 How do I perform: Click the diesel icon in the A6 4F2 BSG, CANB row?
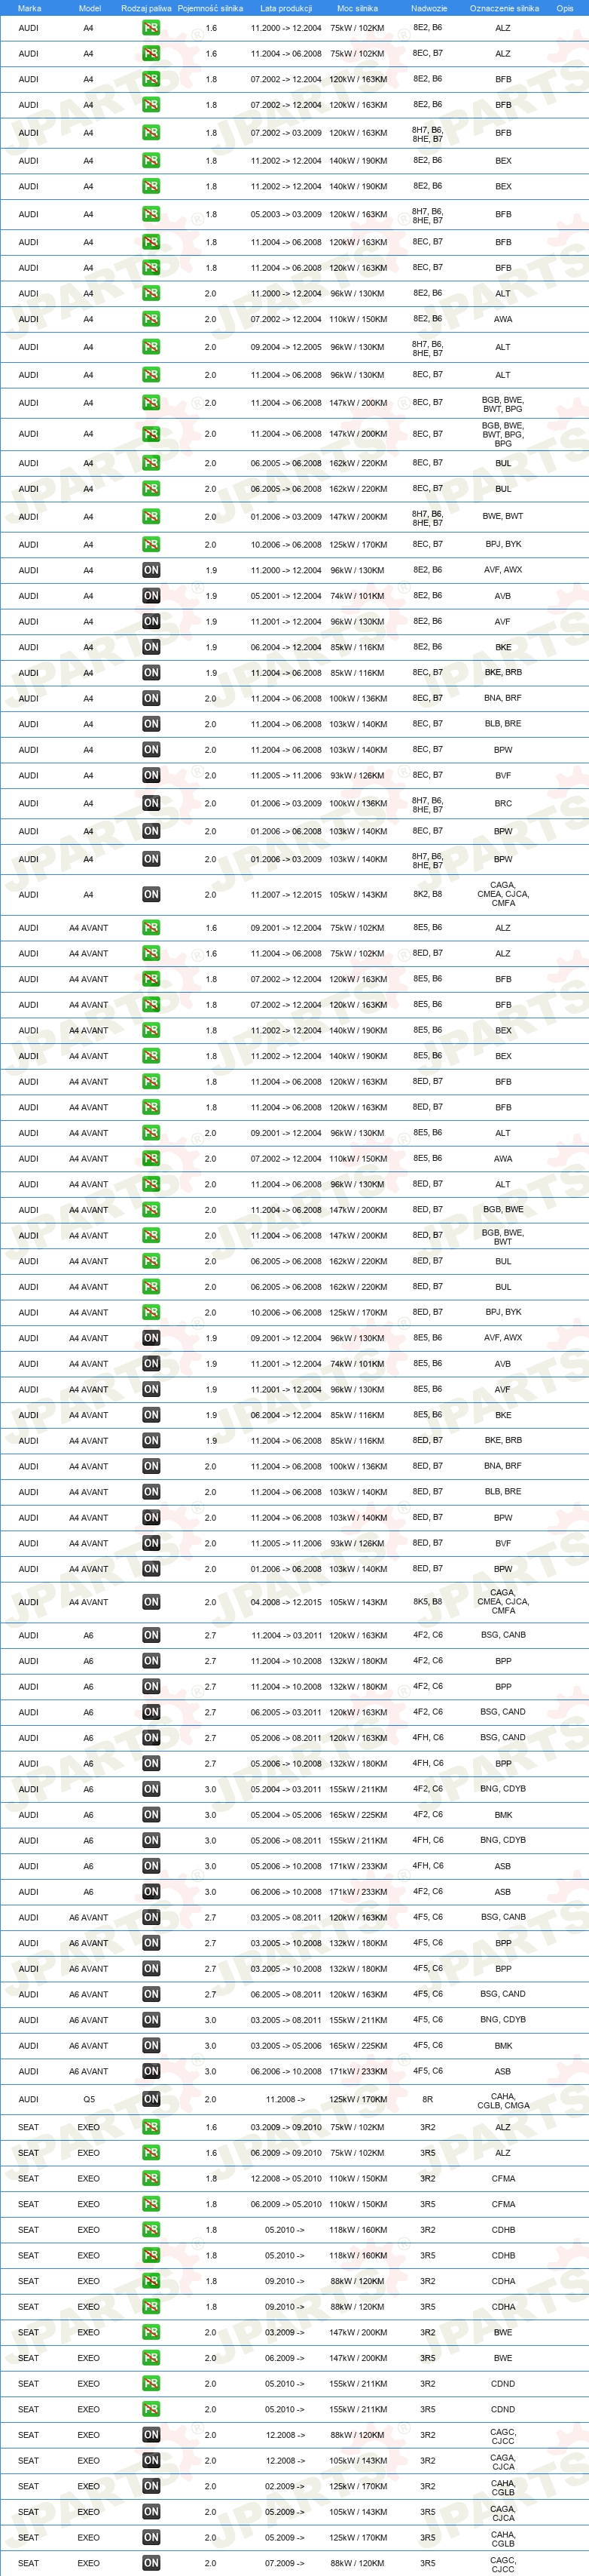[151, 1635]
